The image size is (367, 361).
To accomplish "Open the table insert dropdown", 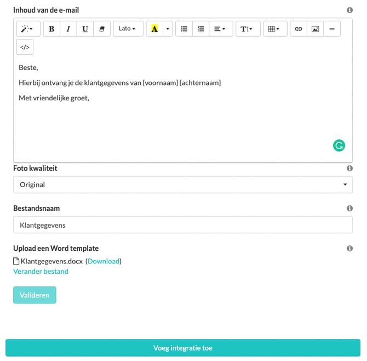I will (274, 29).
